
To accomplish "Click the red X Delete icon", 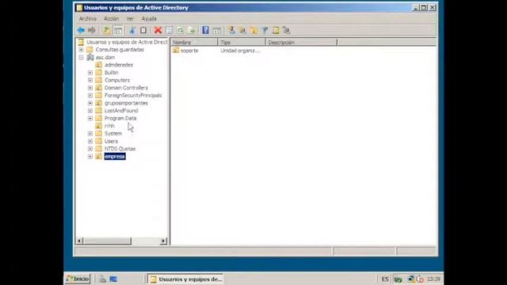I will click(158, 30).
